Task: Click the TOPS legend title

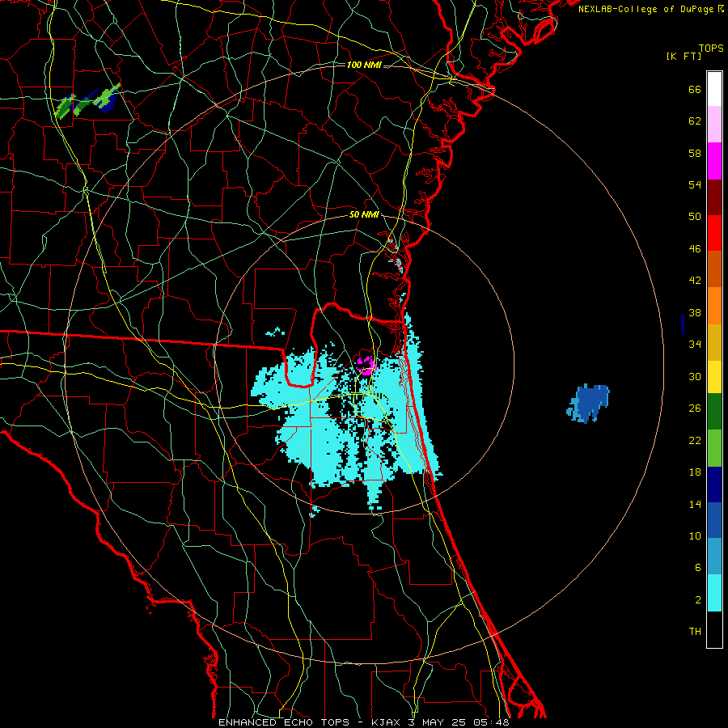Action: [711, 49]
